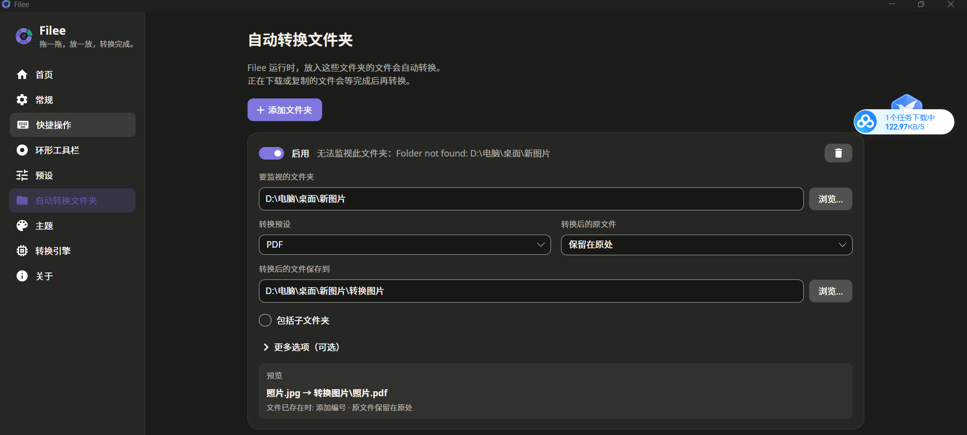Select 自动转换文件夹 in sidebar
Viewport: 967px width, 435px height.
[72, 200]
